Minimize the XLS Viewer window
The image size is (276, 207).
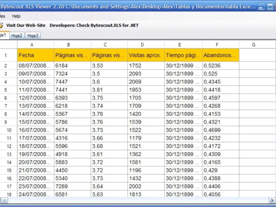262,6
